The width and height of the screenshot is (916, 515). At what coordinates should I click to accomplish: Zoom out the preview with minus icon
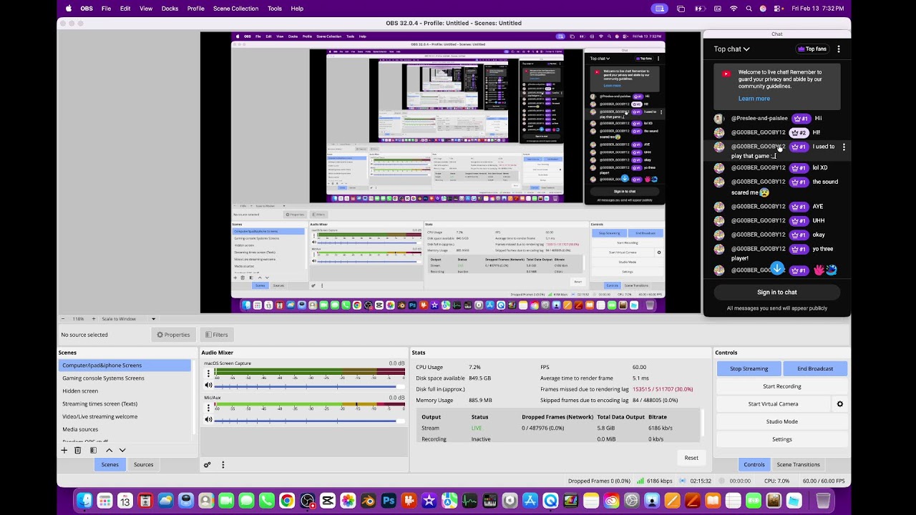click(x=62, y=319)
